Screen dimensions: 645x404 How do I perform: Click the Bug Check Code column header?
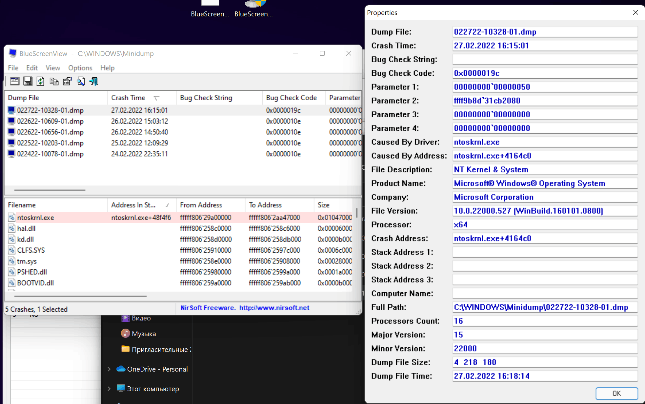pyautogui.click(x=294, y=98)
